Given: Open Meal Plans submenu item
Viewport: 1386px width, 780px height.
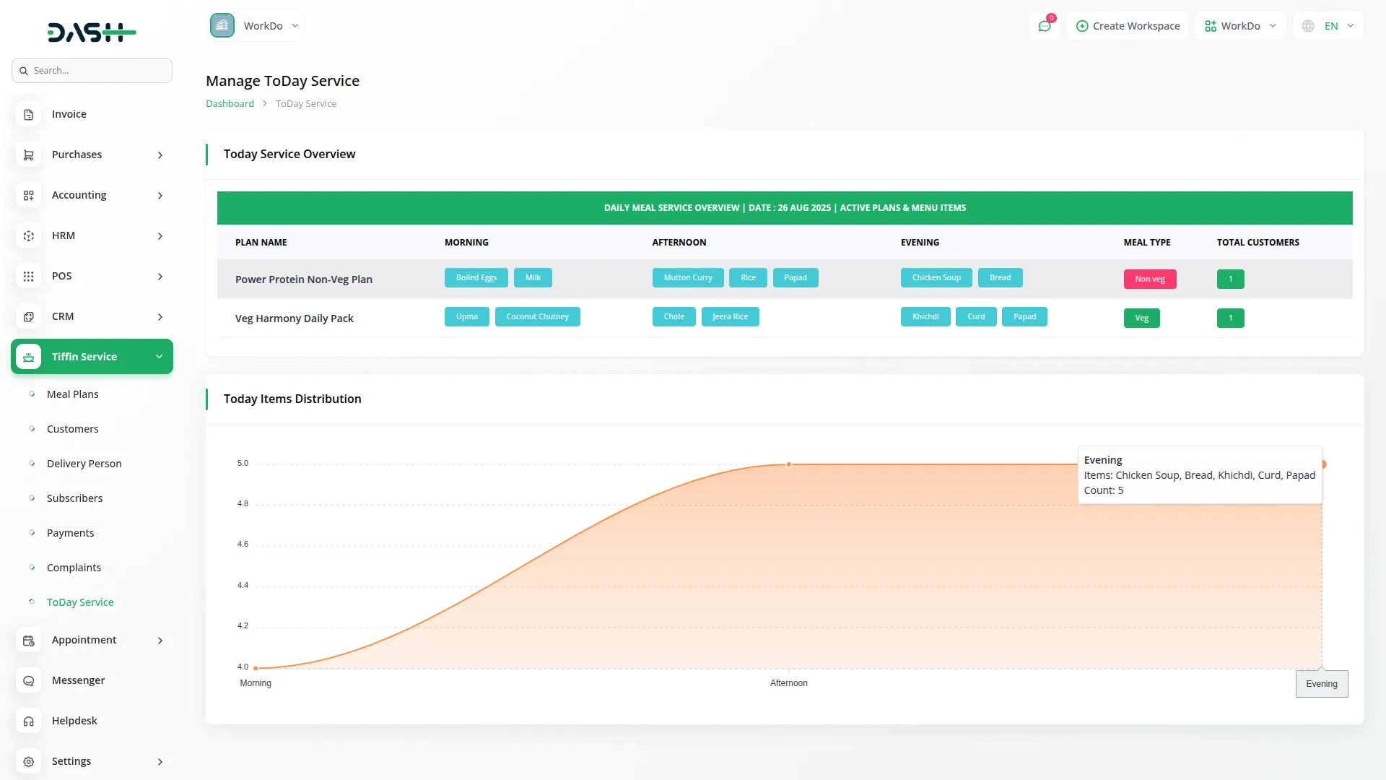Looking at the screenshot, I should (x=72, y=394).
